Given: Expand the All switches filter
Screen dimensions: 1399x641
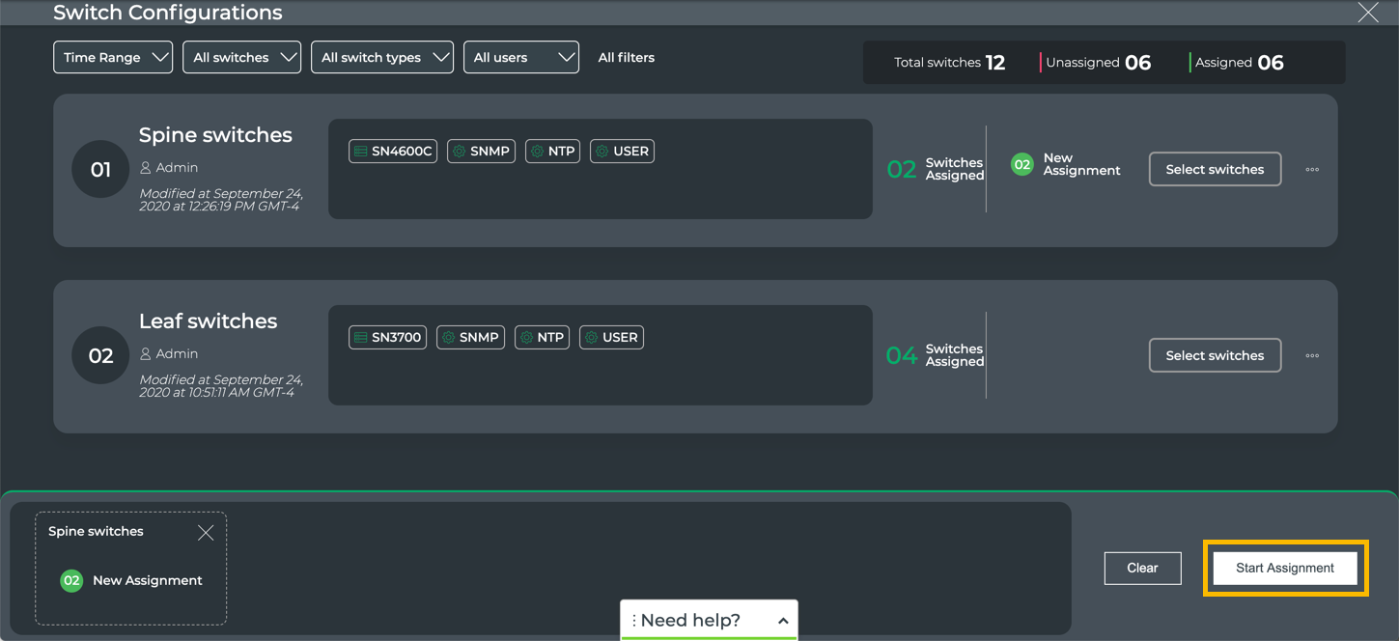Looking at the screenshot, I should [241, 58].
